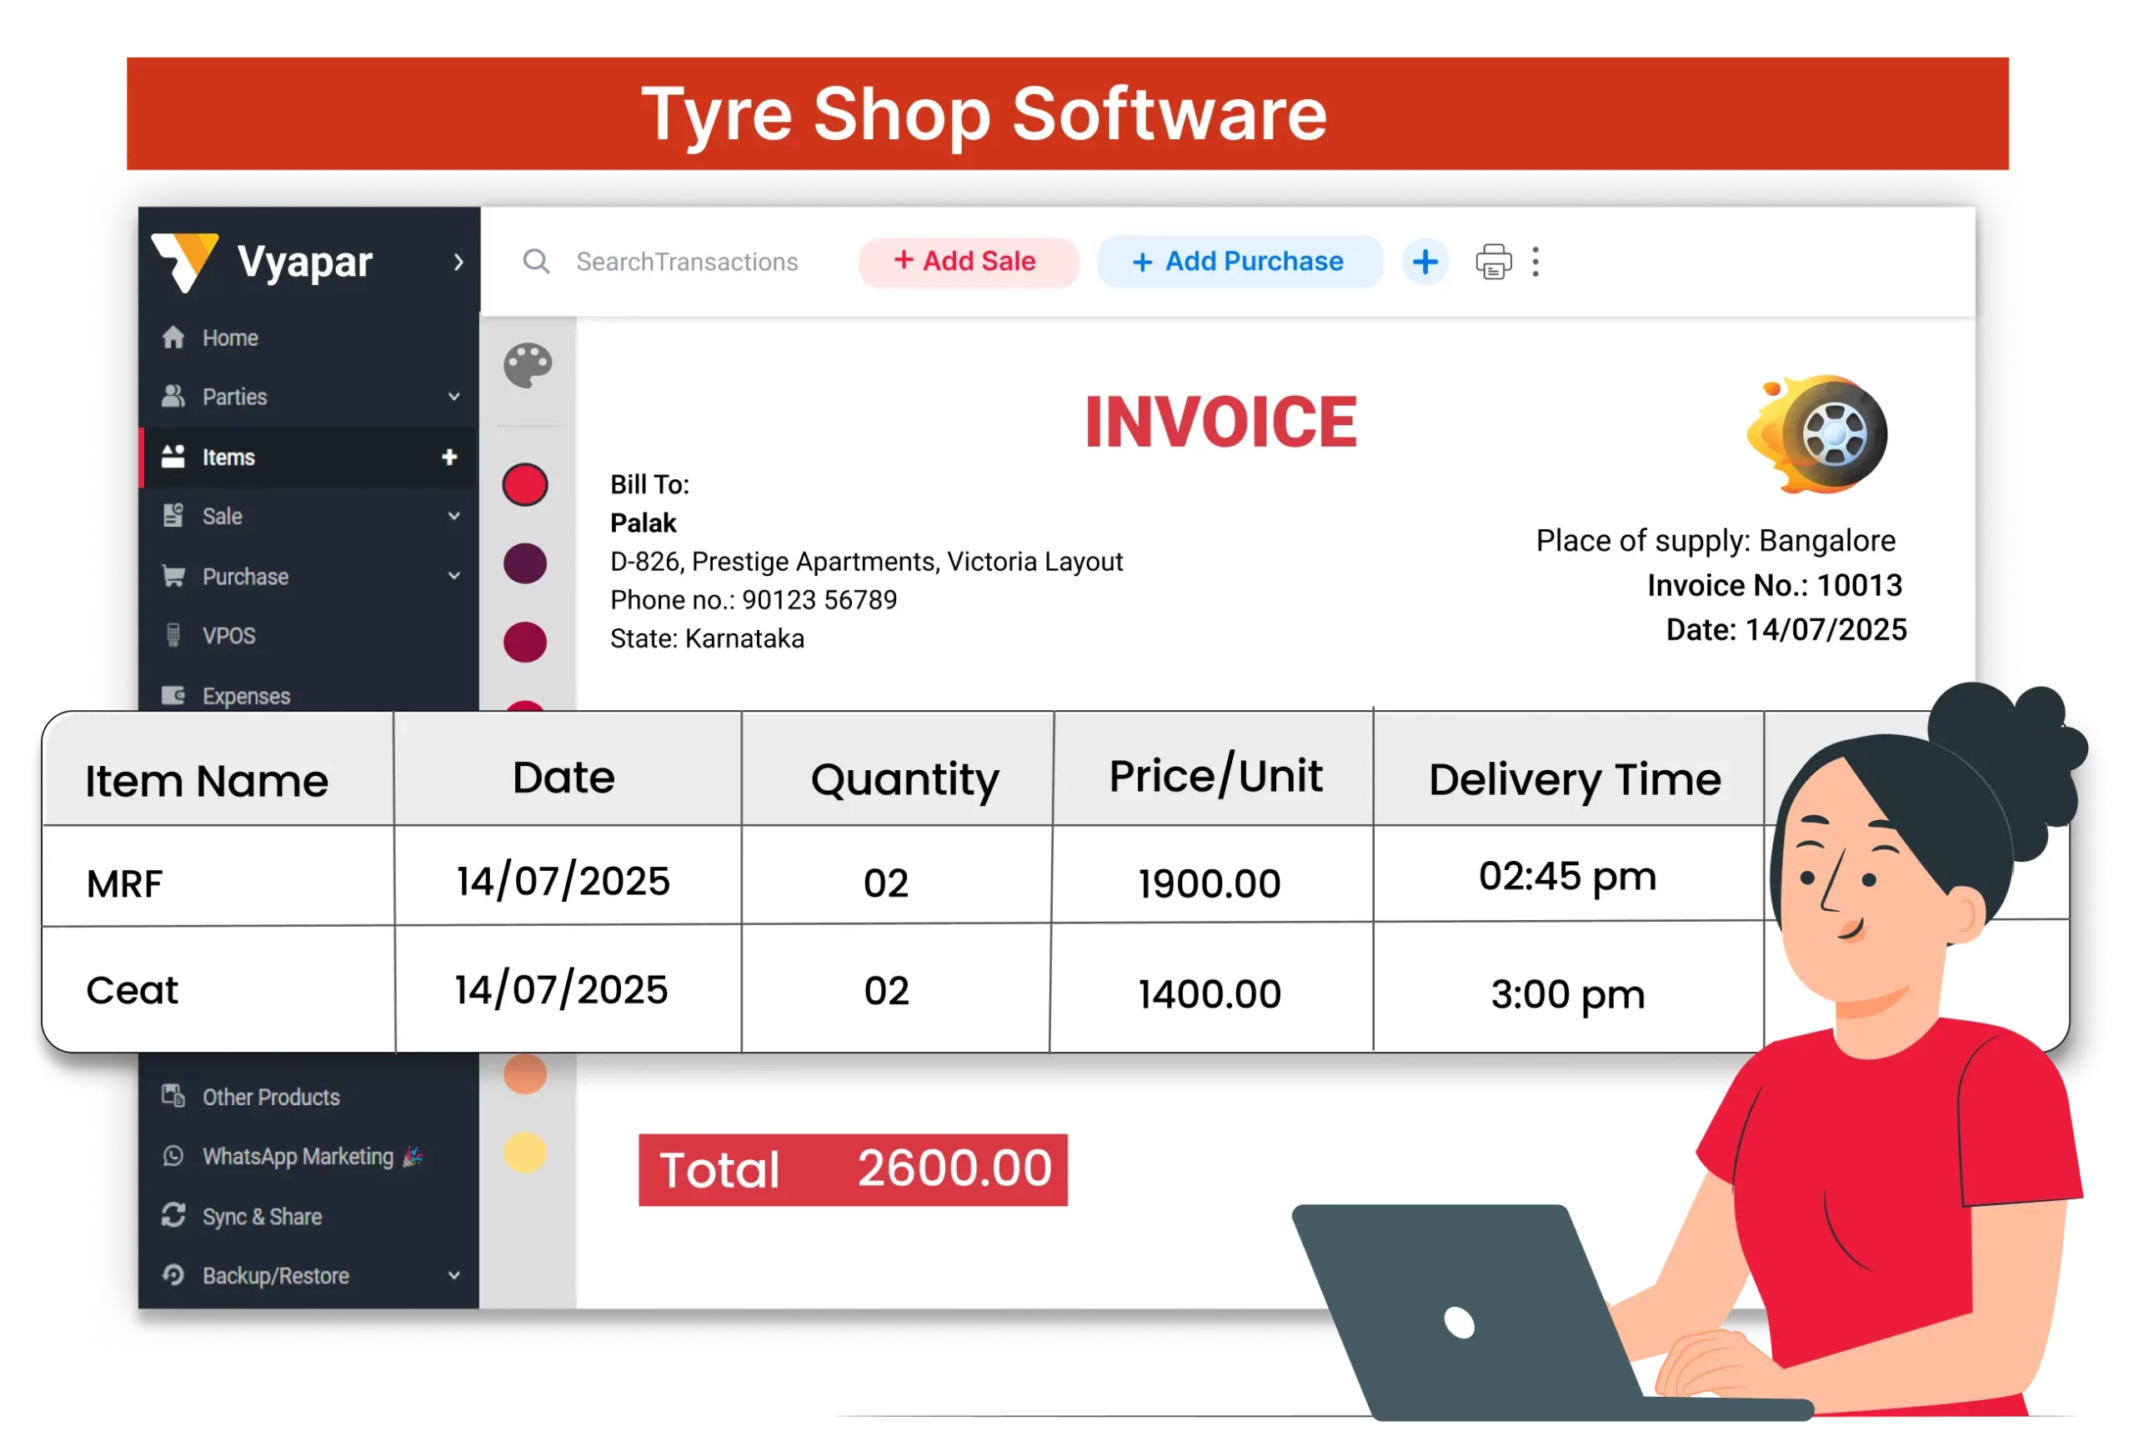
Task: Click the printer icon in top toolbar
Action: [x=1493, y=263]
